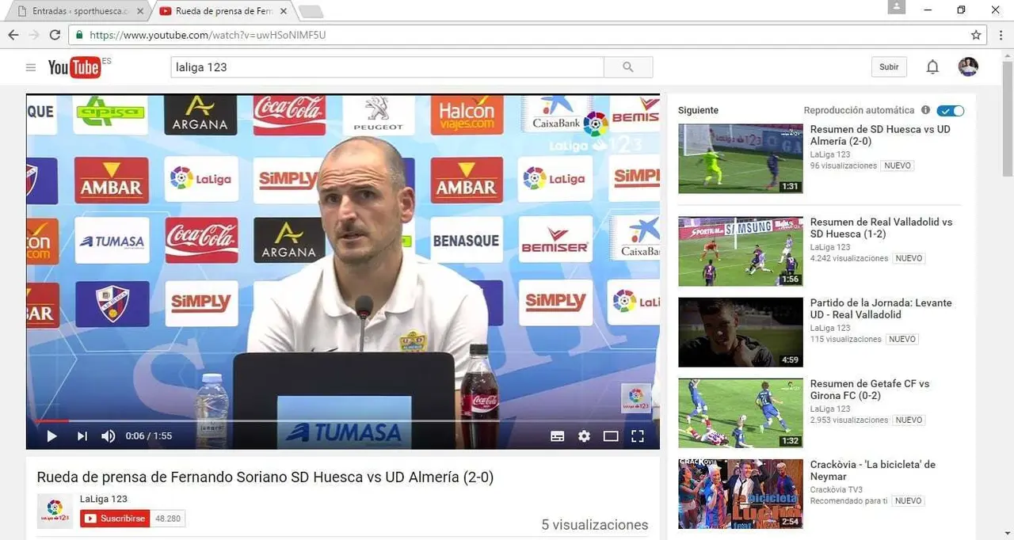Open thumbnail of Real Valladolid vs SD Huesca
This screenshot has height=540, width=1014.
point(741,251)
